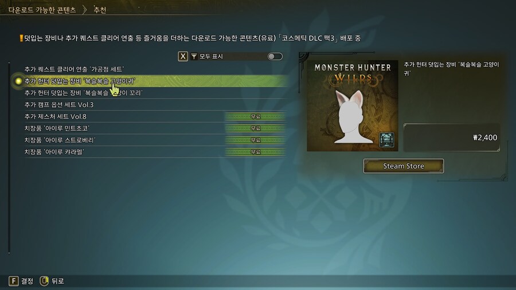The image size is (516, 290).
Task: Click the ₩2,400 price box
Action: click(x=452, y=138)
